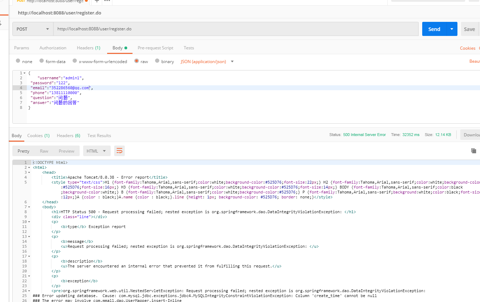The width and height of the screenshot is (480, 302).
Task: Open the Pre-request Script tab
Action: coord(155,48)
